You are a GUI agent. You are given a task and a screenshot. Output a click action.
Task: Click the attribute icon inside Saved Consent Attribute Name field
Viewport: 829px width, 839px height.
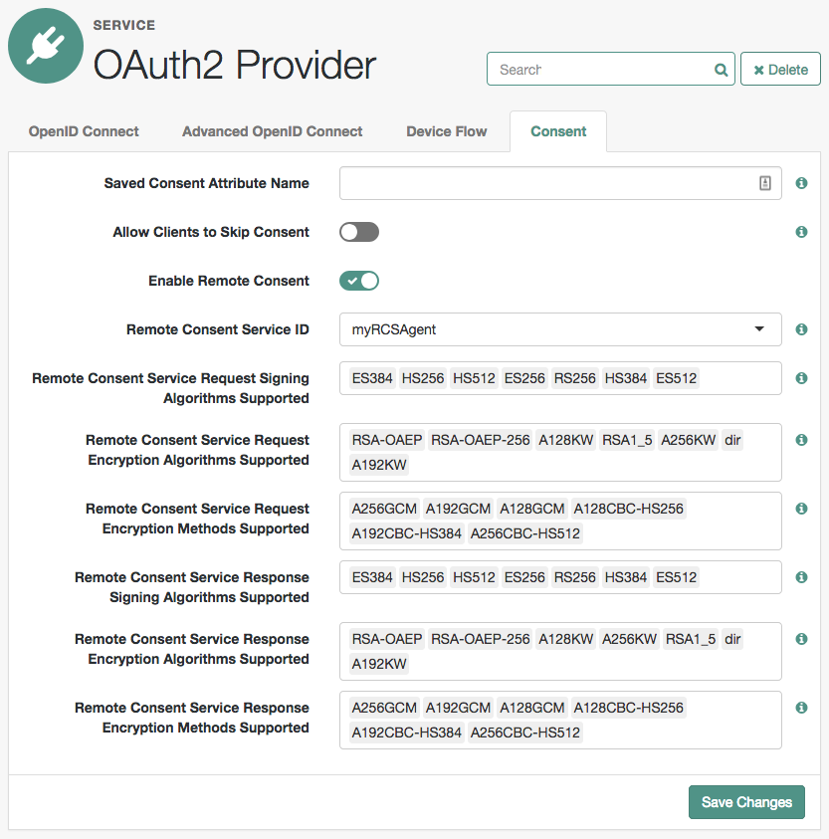coord(764,183)
